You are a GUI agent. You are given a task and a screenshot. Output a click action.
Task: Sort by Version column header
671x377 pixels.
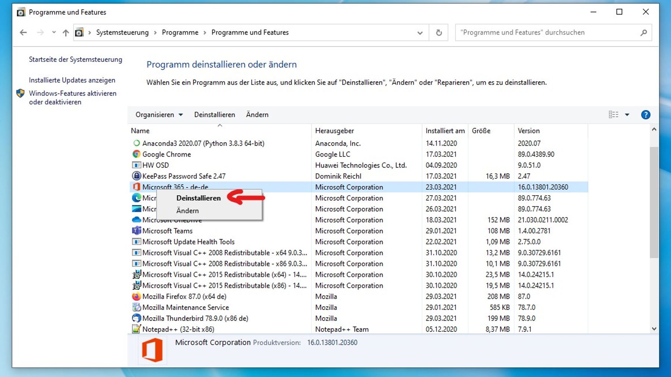[x=551, y=131]
